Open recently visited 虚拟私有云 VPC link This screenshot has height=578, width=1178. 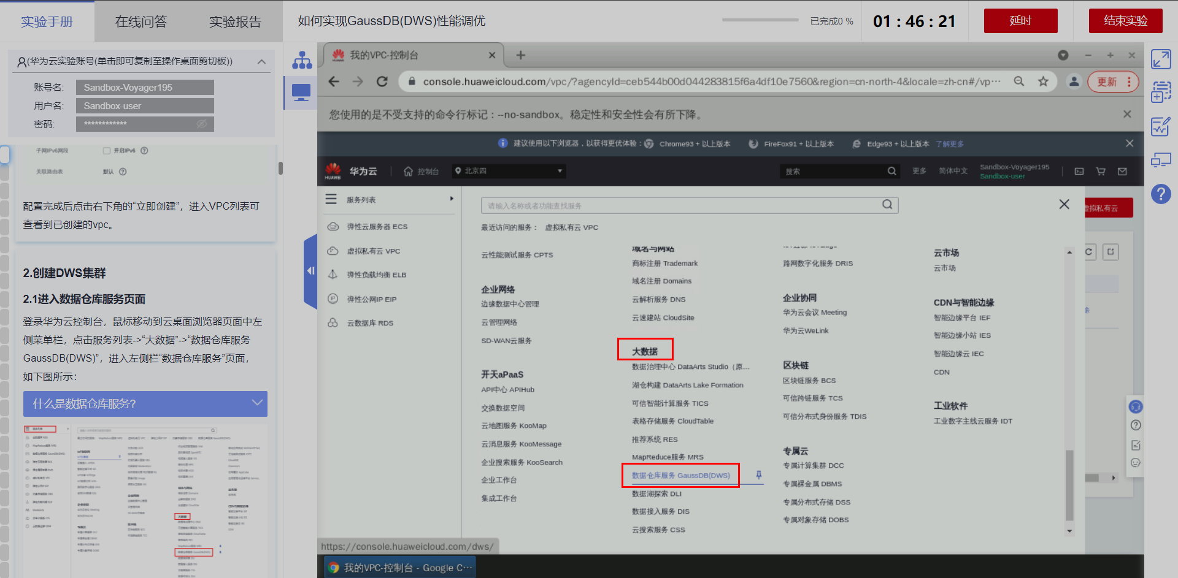(571, 227)
